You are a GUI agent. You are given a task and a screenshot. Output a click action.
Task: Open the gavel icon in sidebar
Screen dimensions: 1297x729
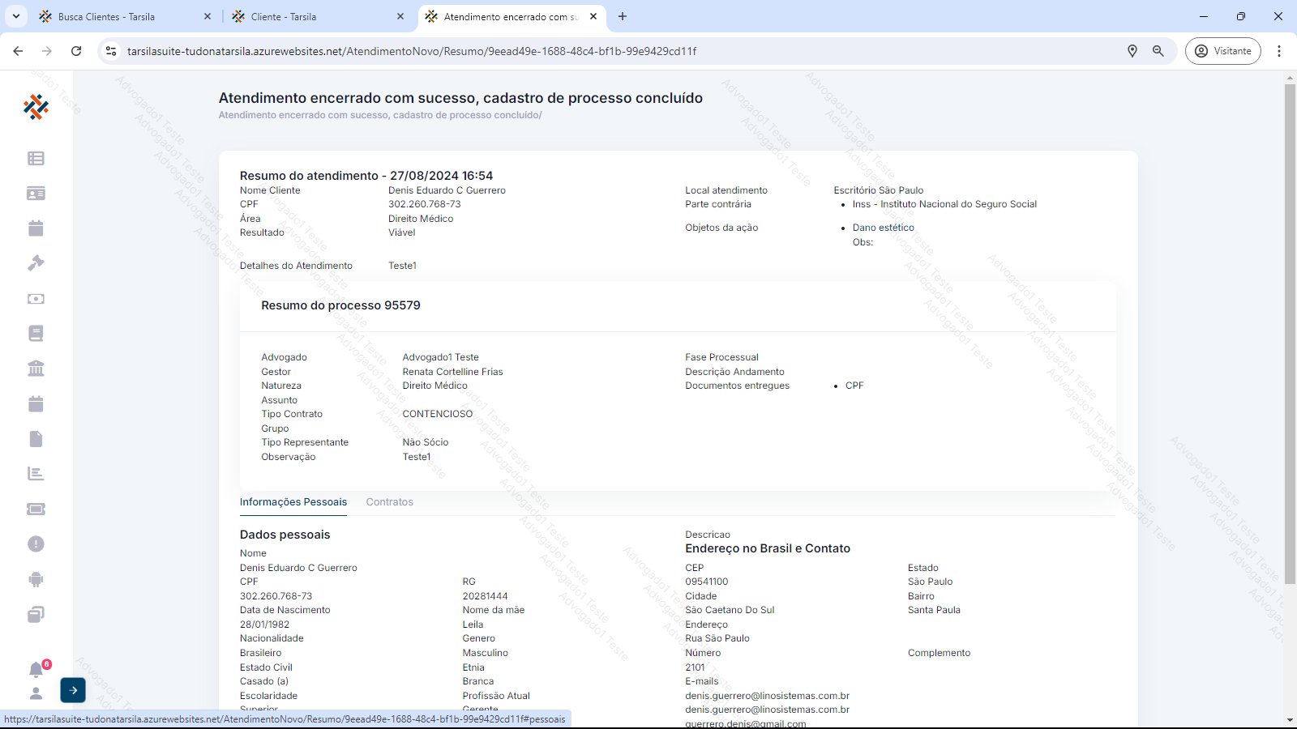click(x=36, y=263)
